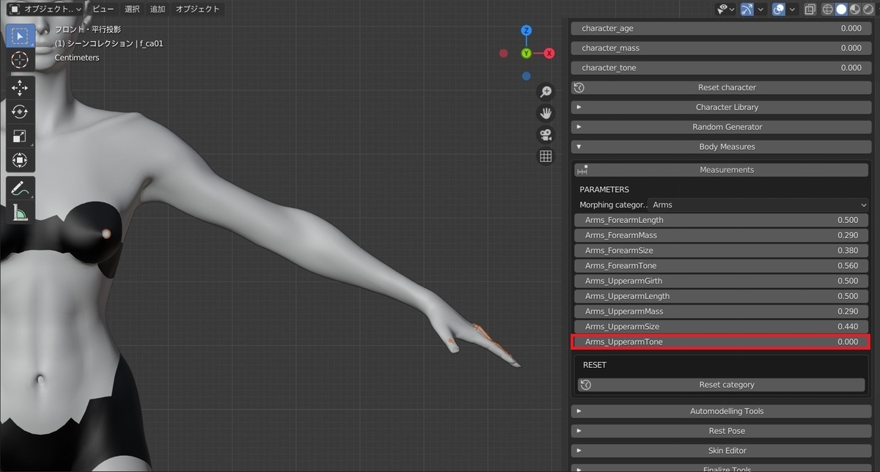
Task: Pick the Rotate tool
Action: tap(20, 112)
